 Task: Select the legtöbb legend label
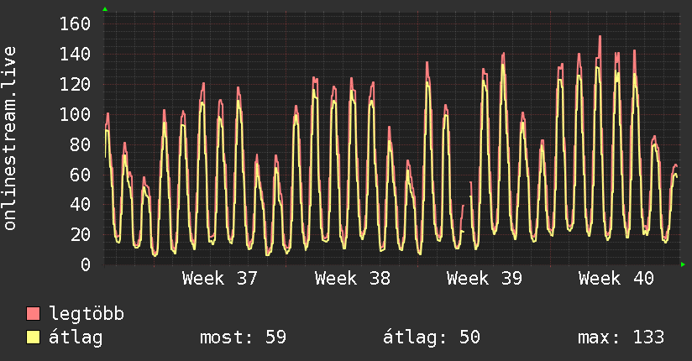point(86,313)
